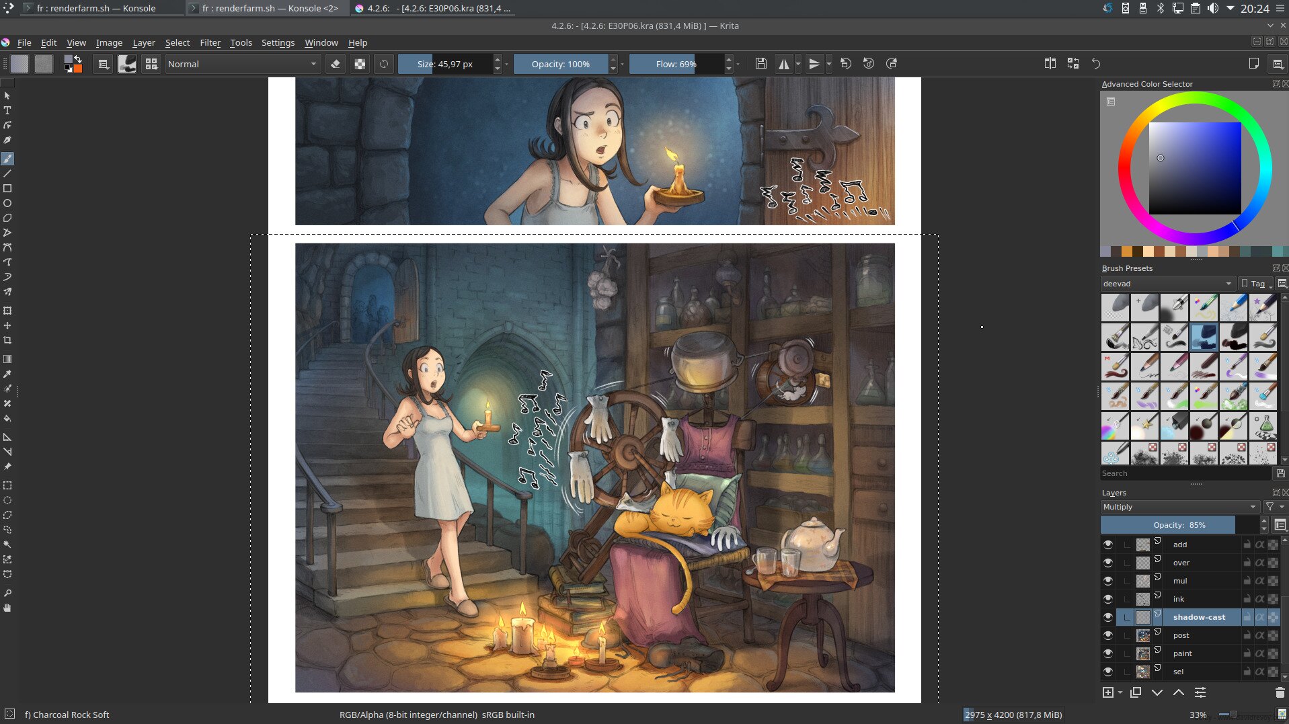Pick the Rectangular selection tool

(7, 485)
